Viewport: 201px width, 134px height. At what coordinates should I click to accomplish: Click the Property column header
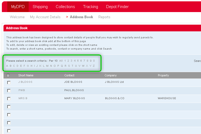163,75
